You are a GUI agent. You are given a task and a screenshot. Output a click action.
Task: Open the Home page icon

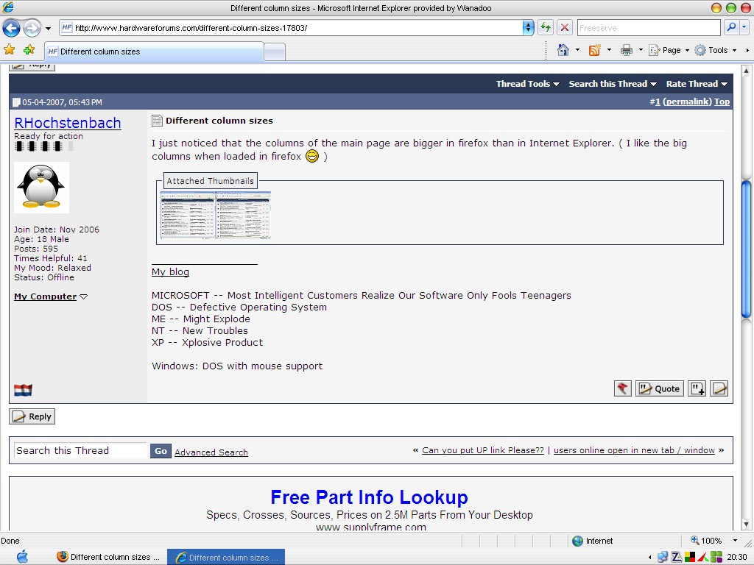pos(563,50)
